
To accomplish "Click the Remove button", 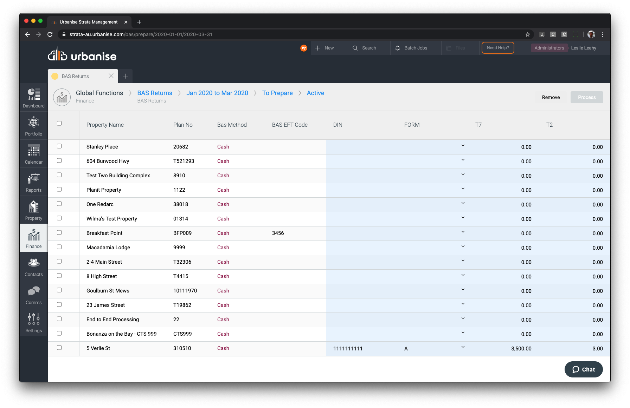I will [x=551, y=97].
